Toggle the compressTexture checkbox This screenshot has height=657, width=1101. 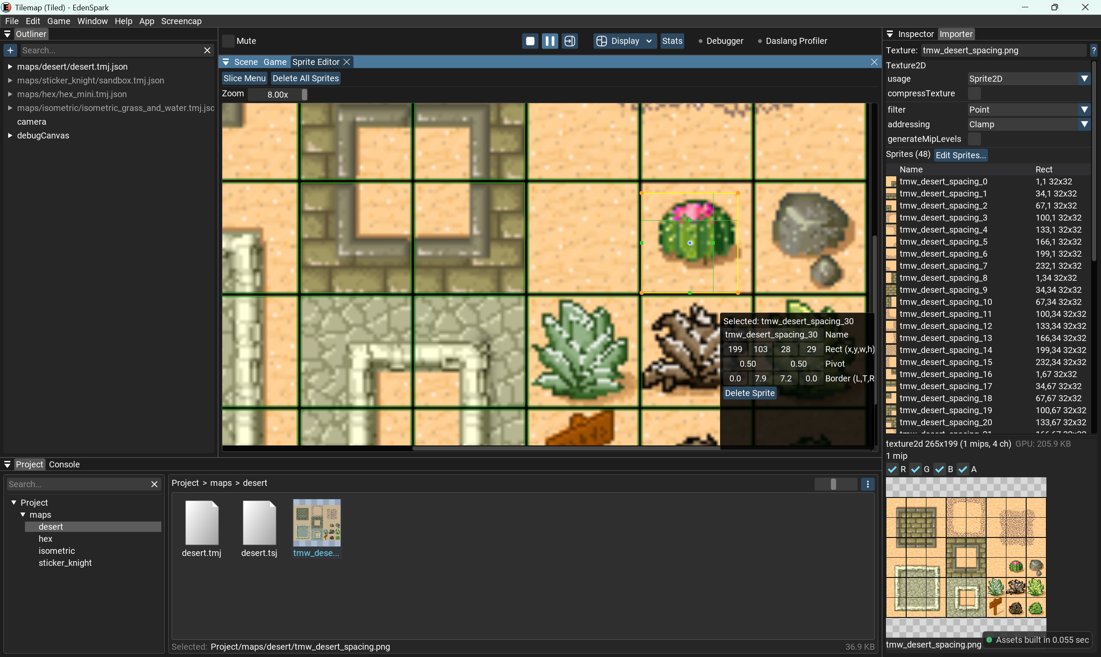(x=974, y=93)
